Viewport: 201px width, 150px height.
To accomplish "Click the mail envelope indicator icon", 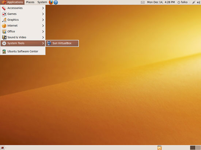I will click(x=143, y=2).
